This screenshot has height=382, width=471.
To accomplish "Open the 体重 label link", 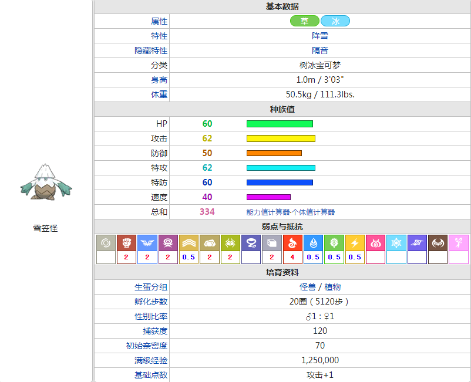I will (x=159, y=94).
